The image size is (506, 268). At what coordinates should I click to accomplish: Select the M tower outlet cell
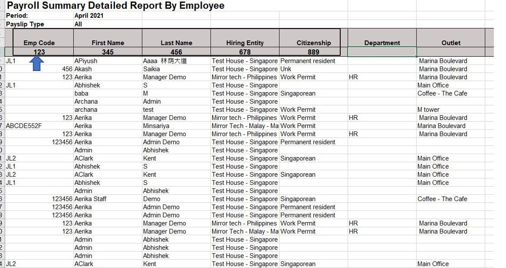[x=451, y=110]
